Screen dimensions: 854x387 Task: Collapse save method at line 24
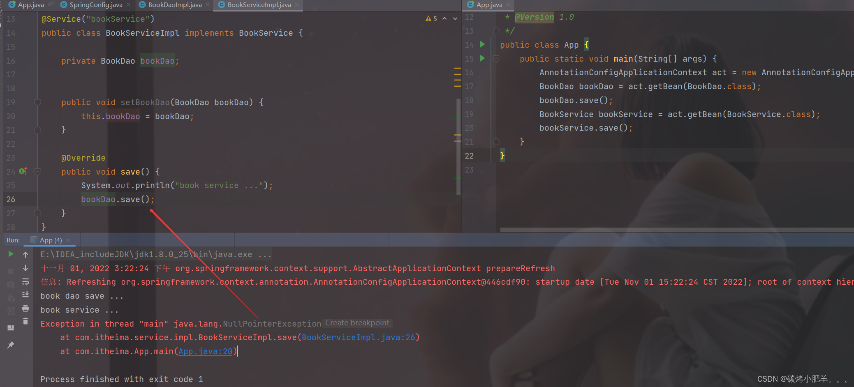coord(38,171)
